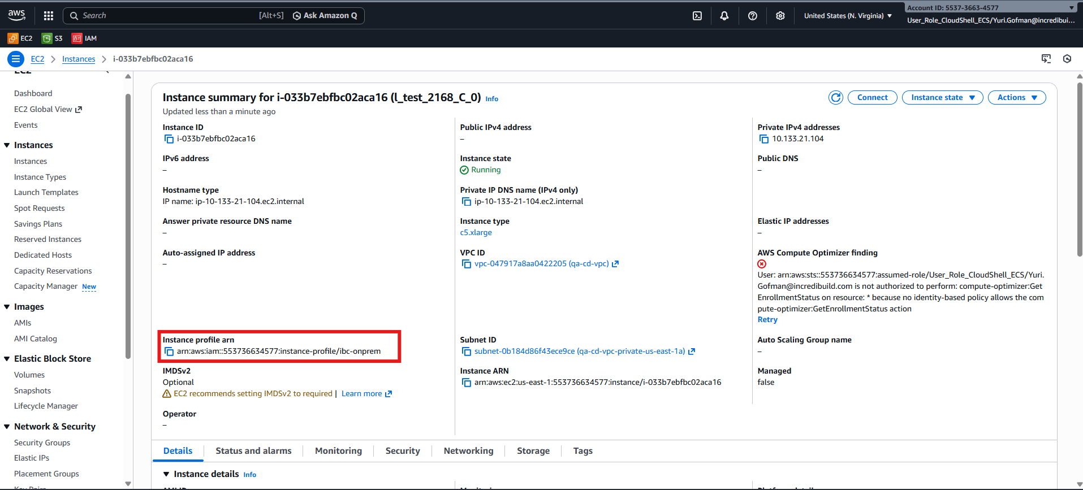Open Launch Templates in sidebar

coord(46,193)
